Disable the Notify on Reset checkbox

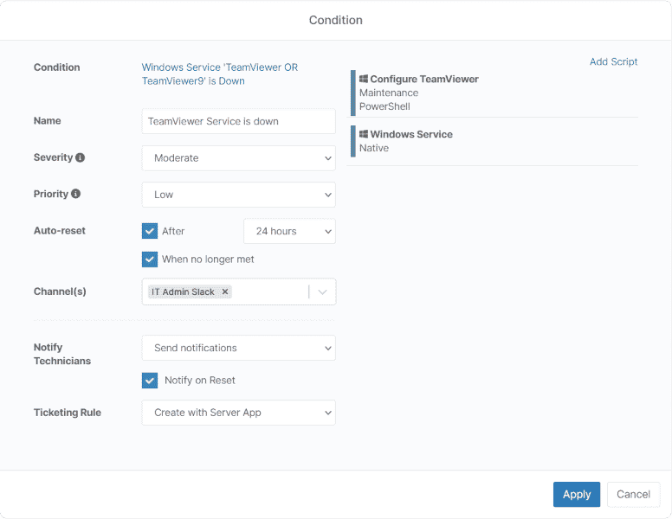(150, 381)
